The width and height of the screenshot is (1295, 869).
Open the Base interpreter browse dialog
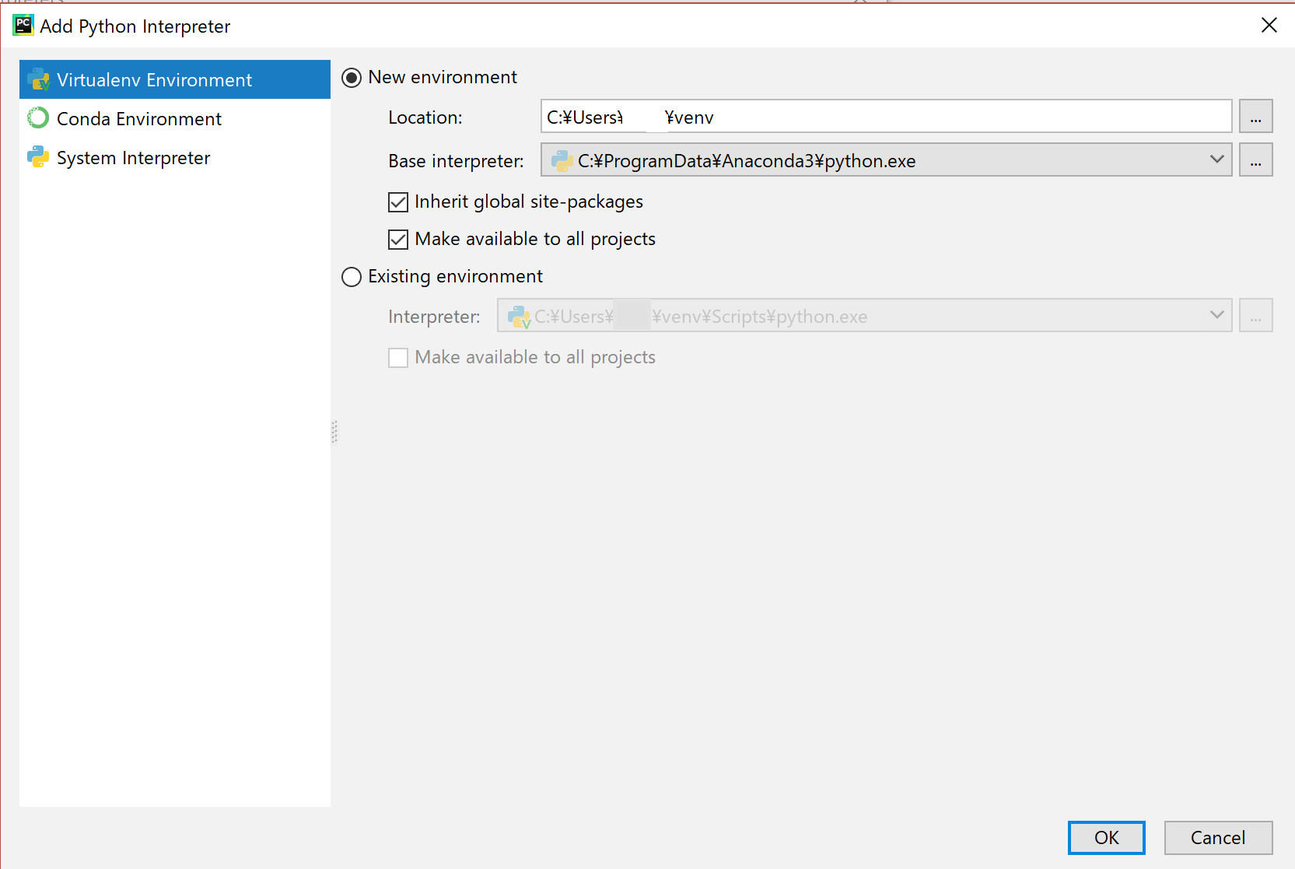1255,159
